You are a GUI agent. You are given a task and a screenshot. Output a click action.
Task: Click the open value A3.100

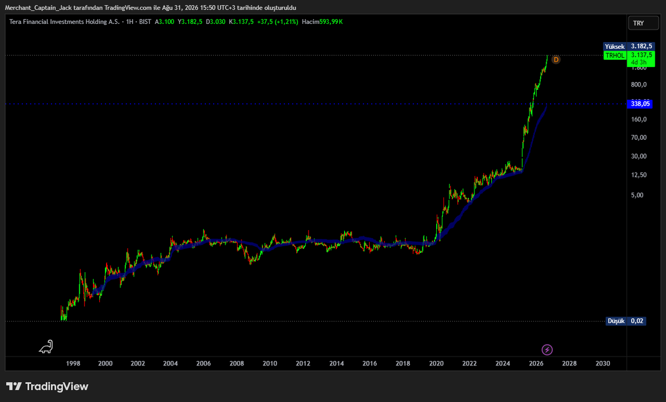click(165, 22)
